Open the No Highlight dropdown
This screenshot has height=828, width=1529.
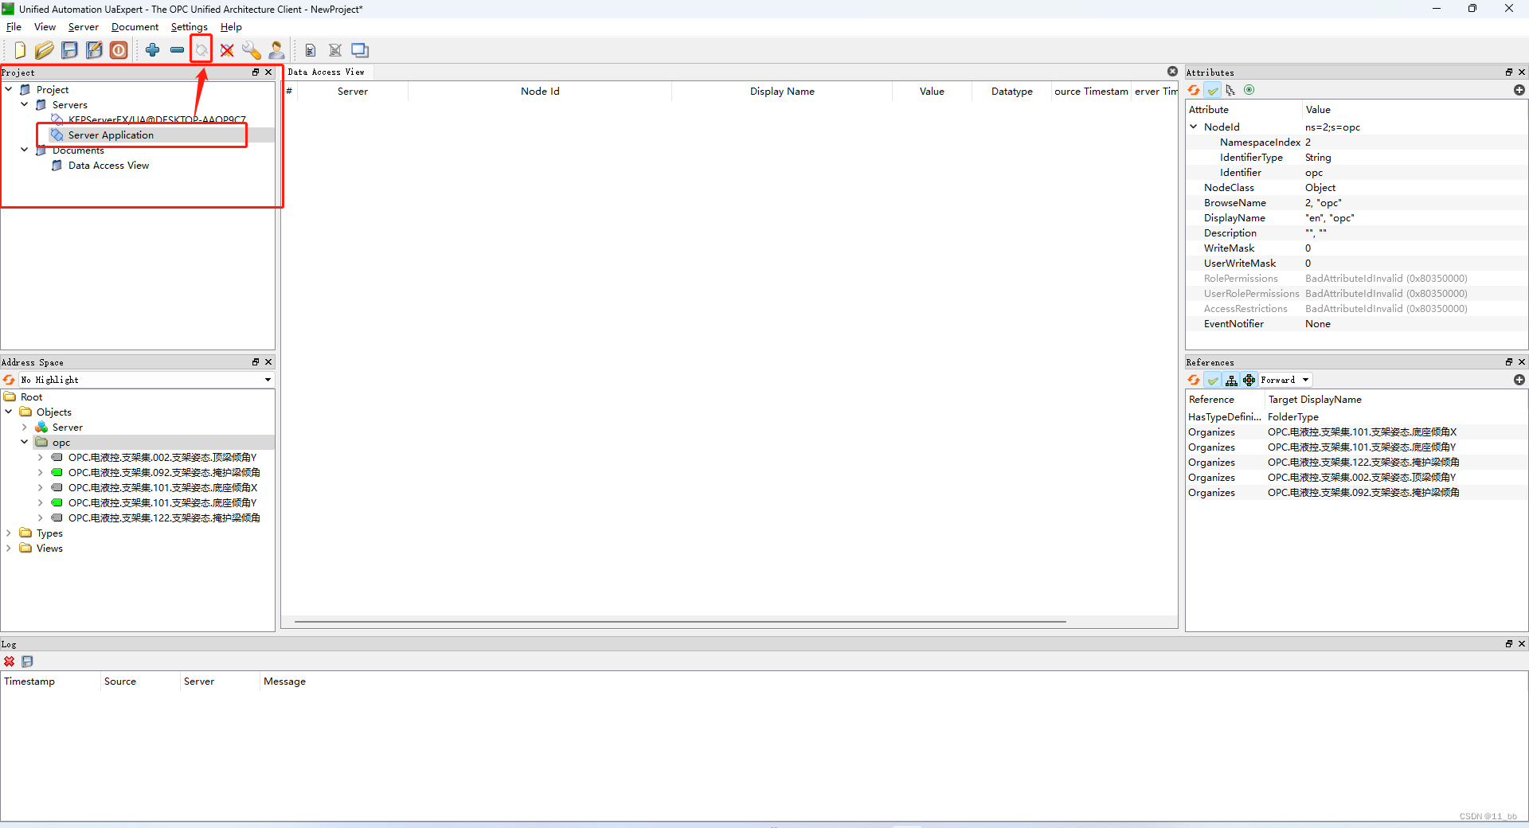coord(146,380)
